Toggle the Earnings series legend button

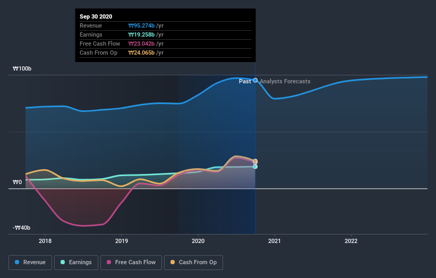(x=76, y=263)
